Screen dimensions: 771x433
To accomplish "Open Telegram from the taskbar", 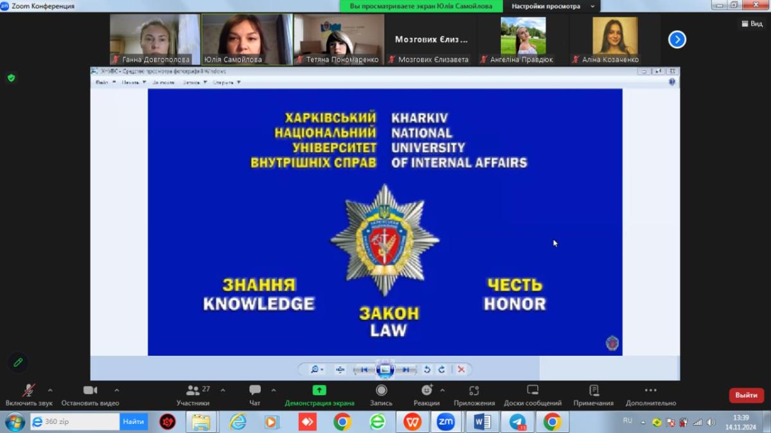I will [x=518, y=421].
